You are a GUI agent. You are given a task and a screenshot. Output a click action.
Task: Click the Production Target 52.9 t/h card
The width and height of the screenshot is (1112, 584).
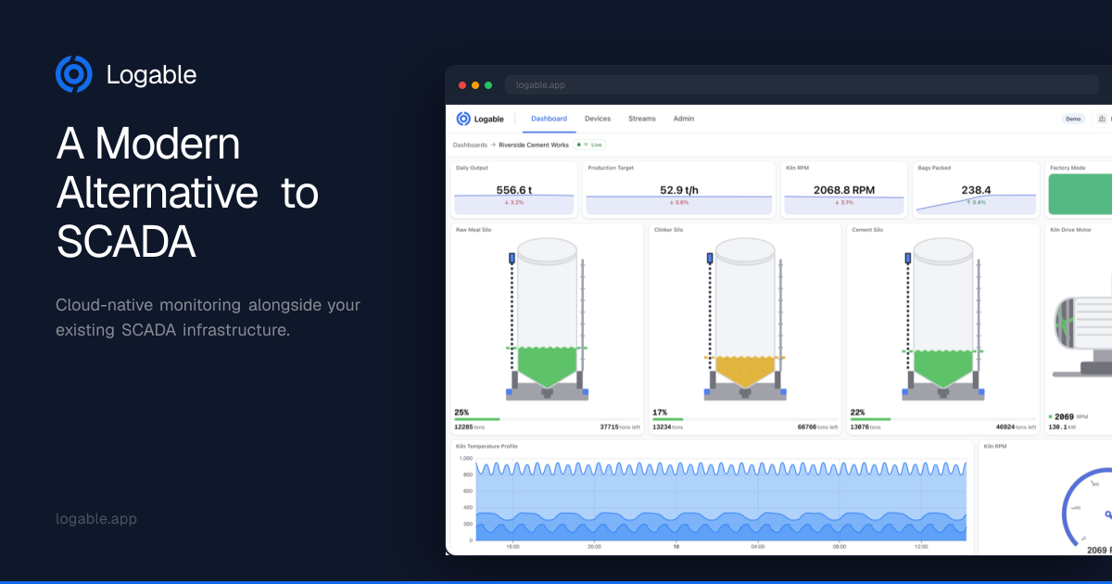tap(678, 190)
